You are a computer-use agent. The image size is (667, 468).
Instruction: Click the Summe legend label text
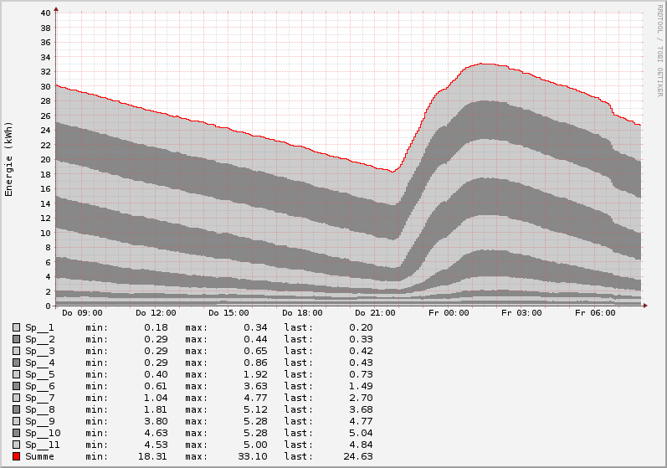tap(39, 456)
